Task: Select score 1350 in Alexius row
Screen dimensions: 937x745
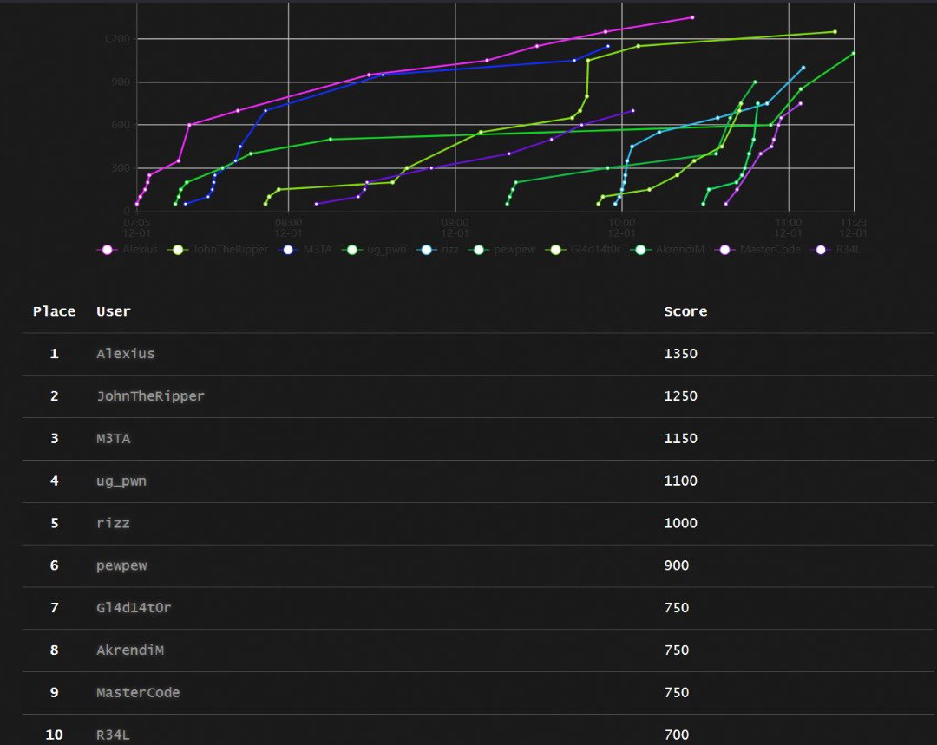Action: pos(681,354)
